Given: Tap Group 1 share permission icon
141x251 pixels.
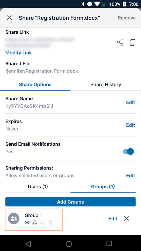Looking at the screenshot, I should 50,223.
